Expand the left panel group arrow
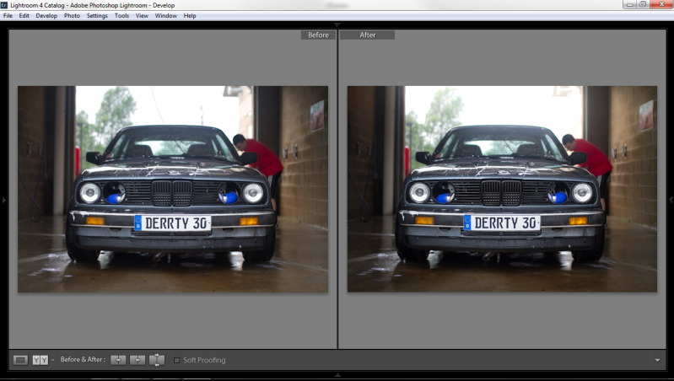Viewport: 674px width, 381px height. [3, 200]
